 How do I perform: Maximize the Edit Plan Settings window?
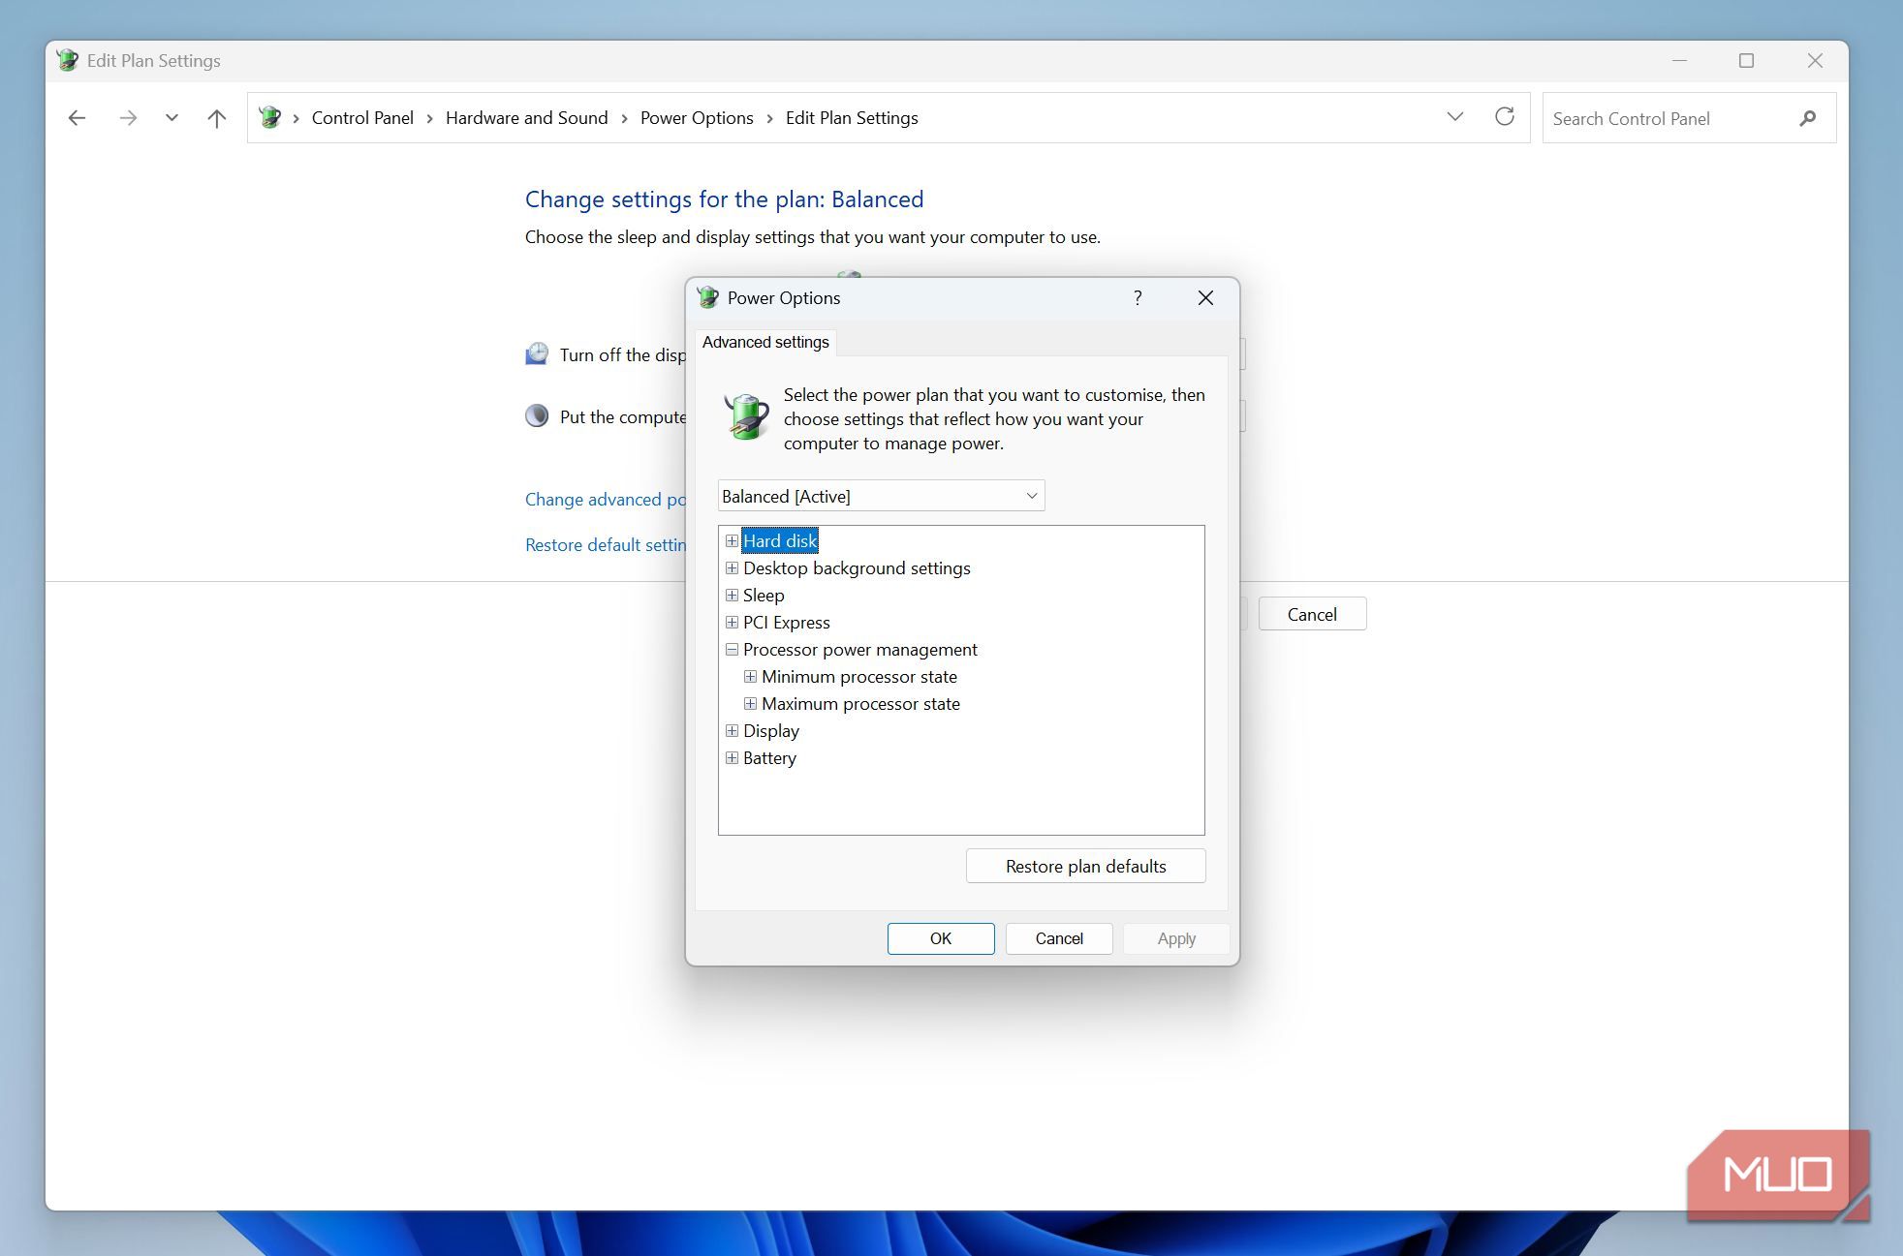click(1746, 60)
